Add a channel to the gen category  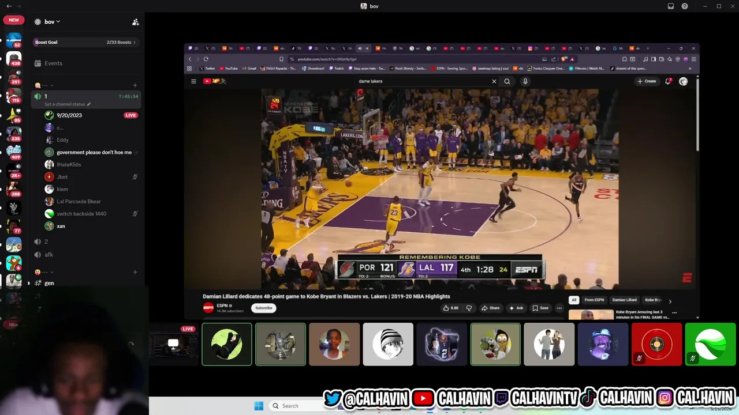point(135,272)
